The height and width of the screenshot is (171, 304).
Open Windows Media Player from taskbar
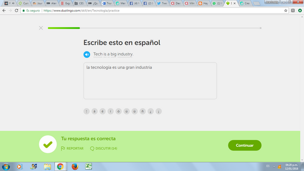tap(19, 167)
